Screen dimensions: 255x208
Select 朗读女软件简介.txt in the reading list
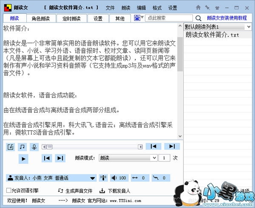pyautogui.click(x=218, y=35)
